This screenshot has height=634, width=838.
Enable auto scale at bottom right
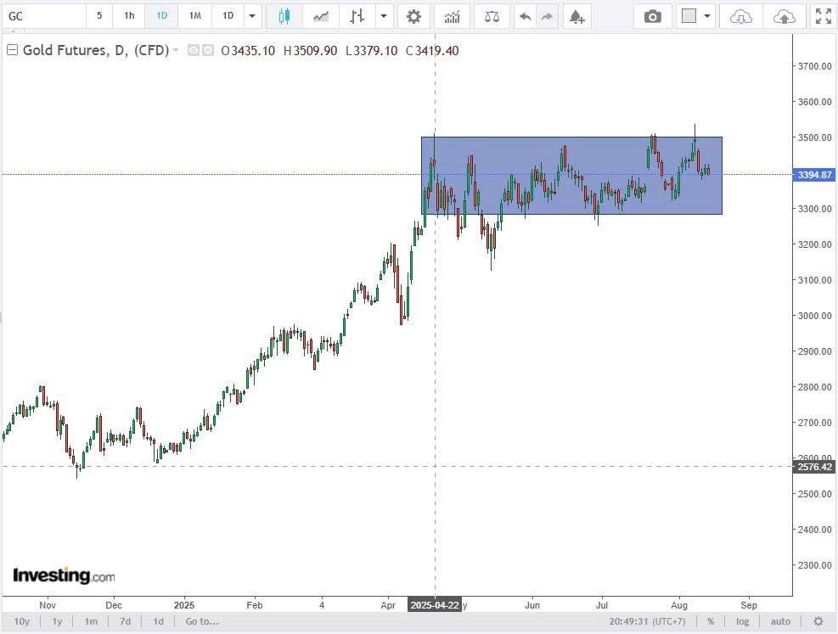click(780, 621)
